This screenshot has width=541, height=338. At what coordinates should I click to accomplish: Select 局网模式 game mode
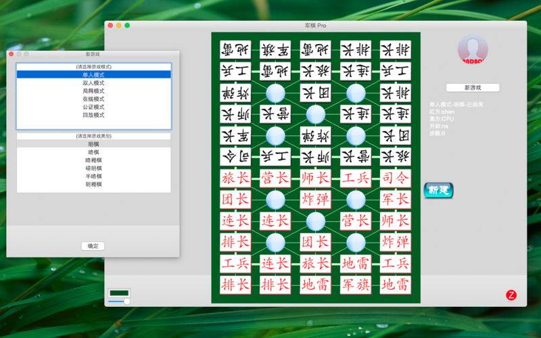tap(93, 91)
